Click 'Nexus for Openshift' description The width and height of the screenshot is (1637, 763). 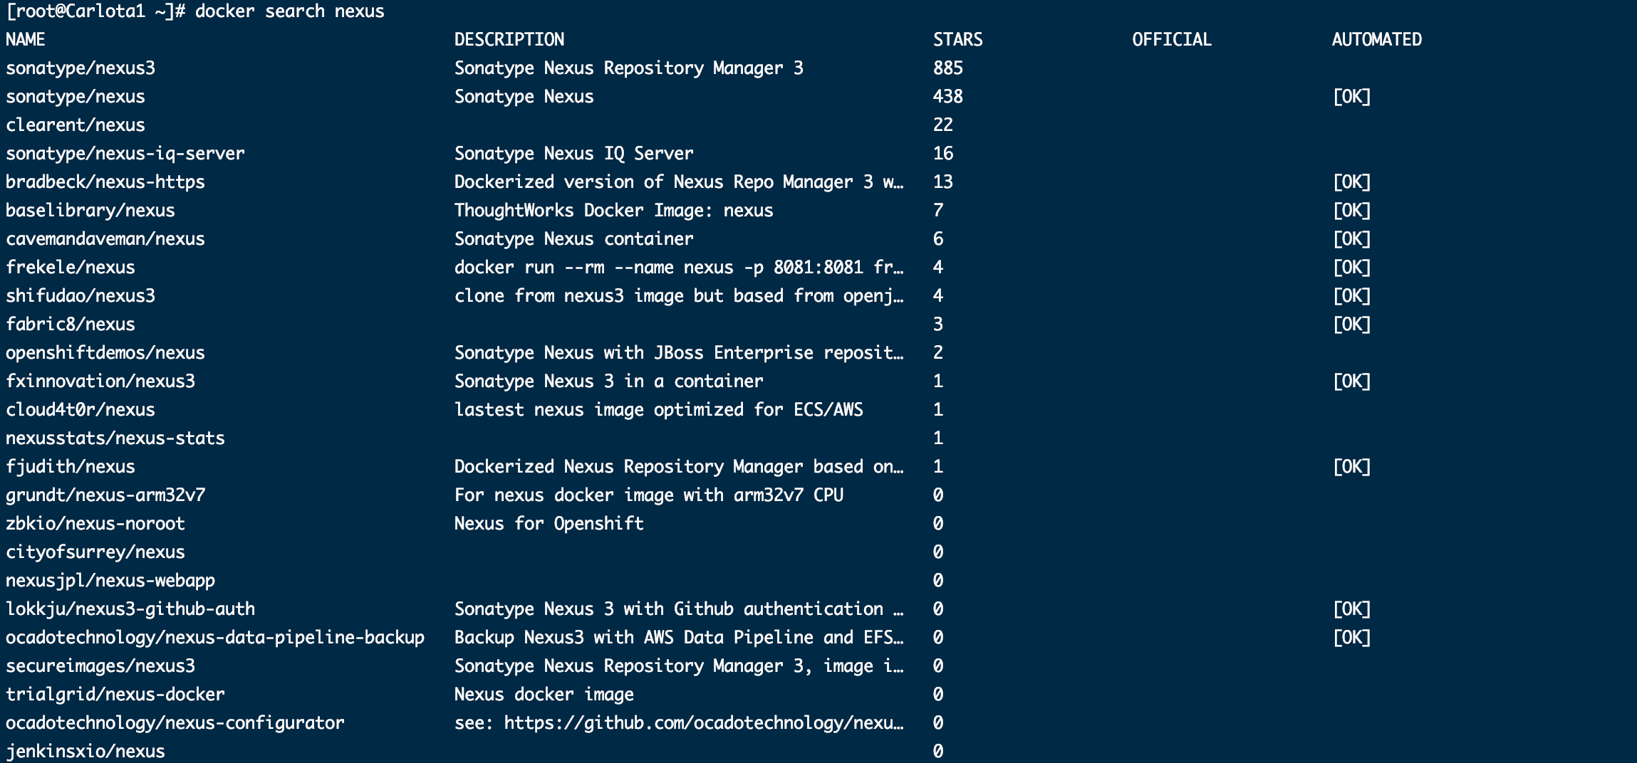(x=549, y=524)
